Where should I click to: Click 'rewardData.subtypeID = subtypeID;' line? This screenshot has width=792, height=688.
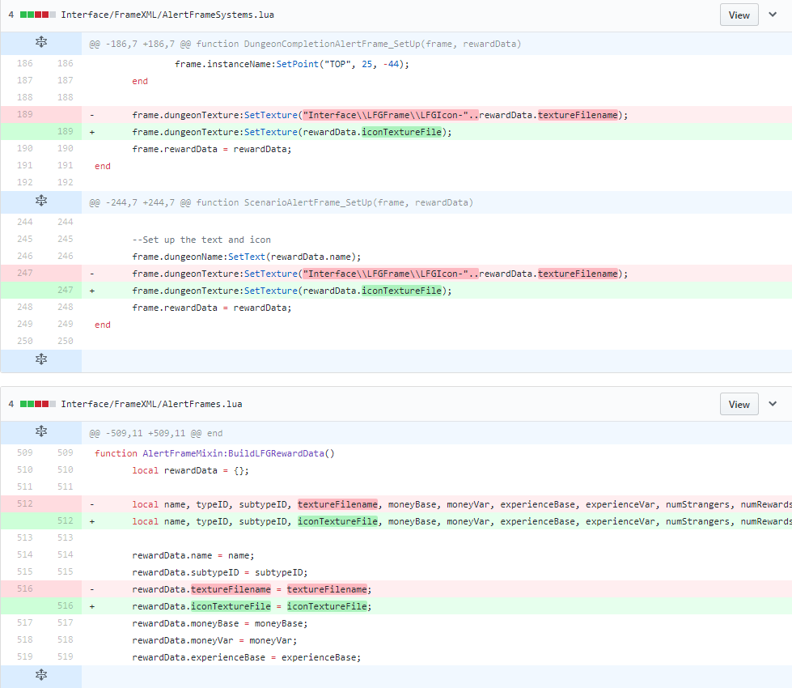220,573
